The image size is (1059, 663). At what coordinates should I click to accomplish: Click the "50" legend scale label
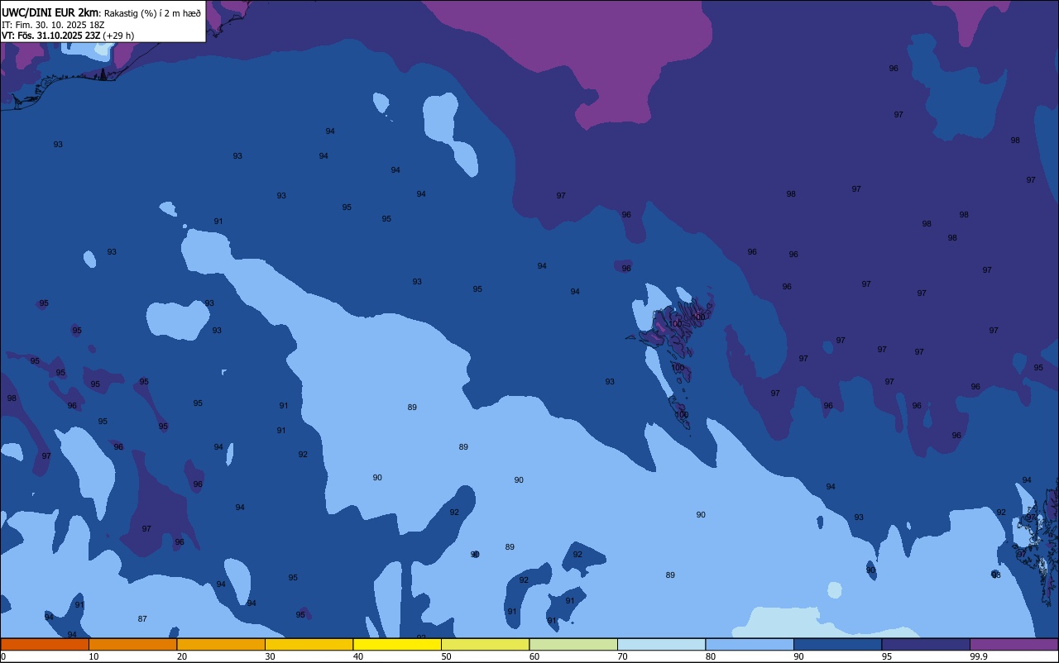[x=446, y=656]
